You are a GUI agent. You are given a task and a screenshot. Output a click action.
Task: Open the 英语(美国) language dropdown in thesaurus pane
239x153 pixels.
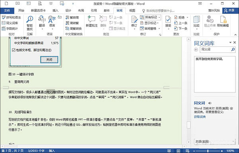coord(215,141)
